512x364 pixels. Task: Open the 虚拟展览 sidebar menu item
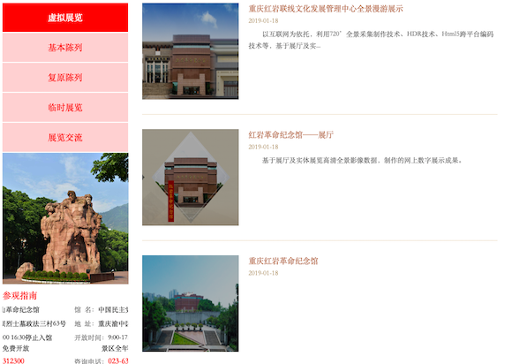tap(65, 18)
